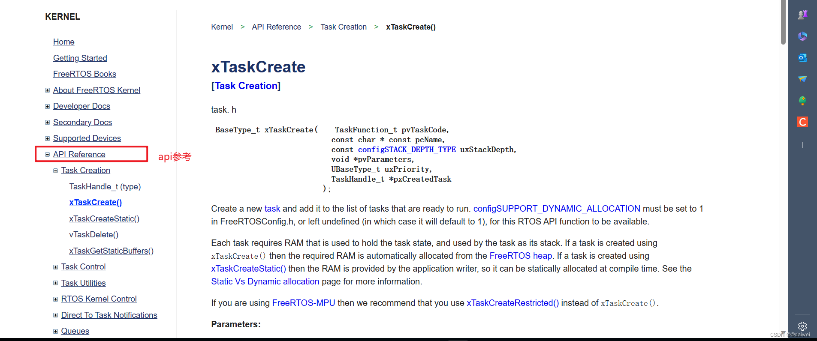Click the plus icon to add sidebar app

click(x=802, y=145)
